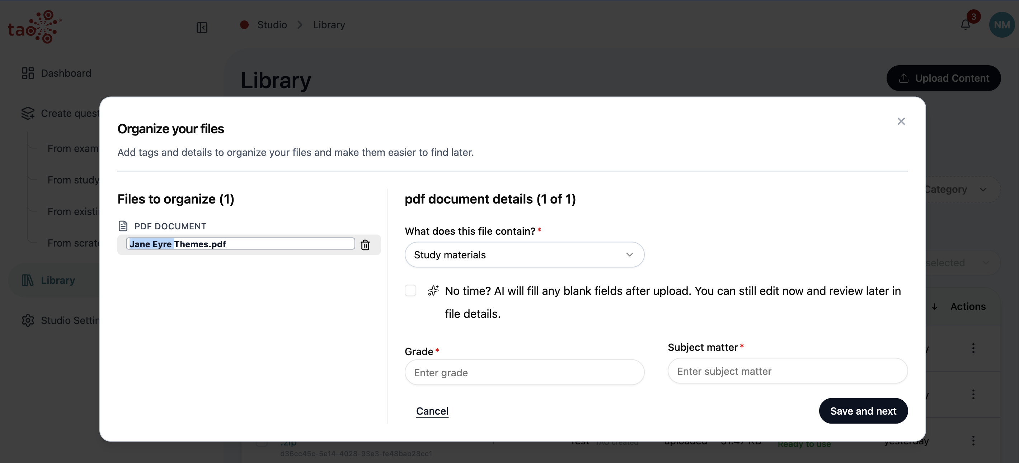Open 'What does this file contain' dropdown
Image resolution: width=1019 pixels, height=463 pixels.
pyautogui.click(x=524, y=255)
